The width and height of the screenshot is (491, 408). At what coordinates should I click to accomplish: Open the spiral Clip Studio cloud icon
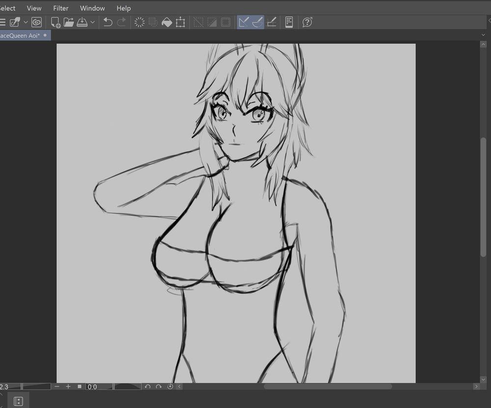click(37, 22)
